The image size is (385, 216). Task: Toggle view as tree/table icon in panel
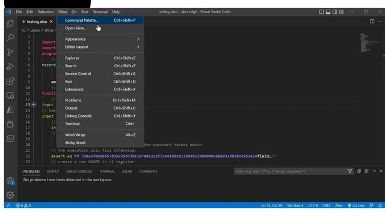pos(366,172)
